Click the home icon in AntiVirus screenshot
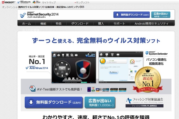 54,55
